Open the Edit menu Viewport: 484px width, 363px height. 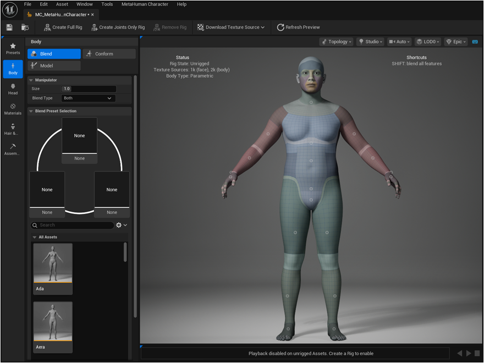click(x=44, y=4)
